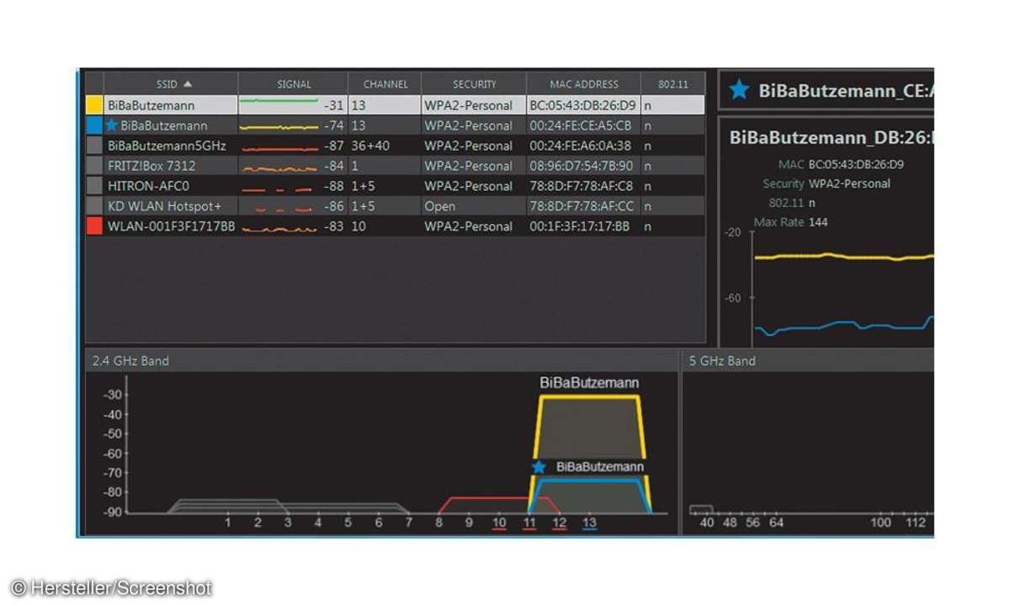The height and width of the screenshot is (606, 1010).
Task: Click the star marker in the 2.4 GHz graph
Action: coord(540,466)
